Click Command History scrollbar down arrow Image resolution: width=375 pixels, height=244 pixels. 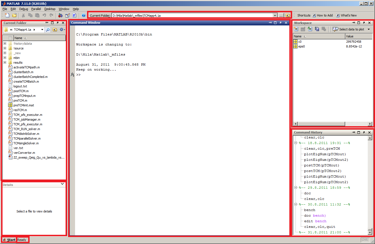click(370, 232)
